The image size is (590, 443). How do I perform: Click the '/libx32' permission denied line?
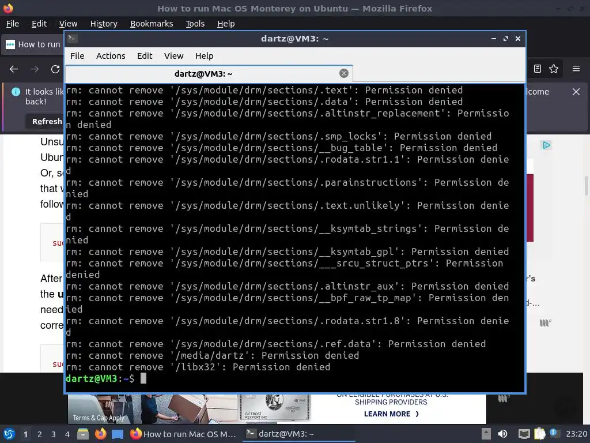[198, 367]
